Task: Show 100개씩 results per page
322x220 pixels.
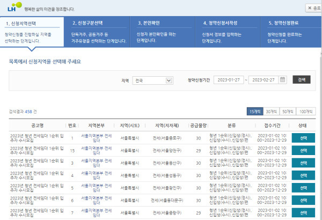Action: tap(306, 112)
